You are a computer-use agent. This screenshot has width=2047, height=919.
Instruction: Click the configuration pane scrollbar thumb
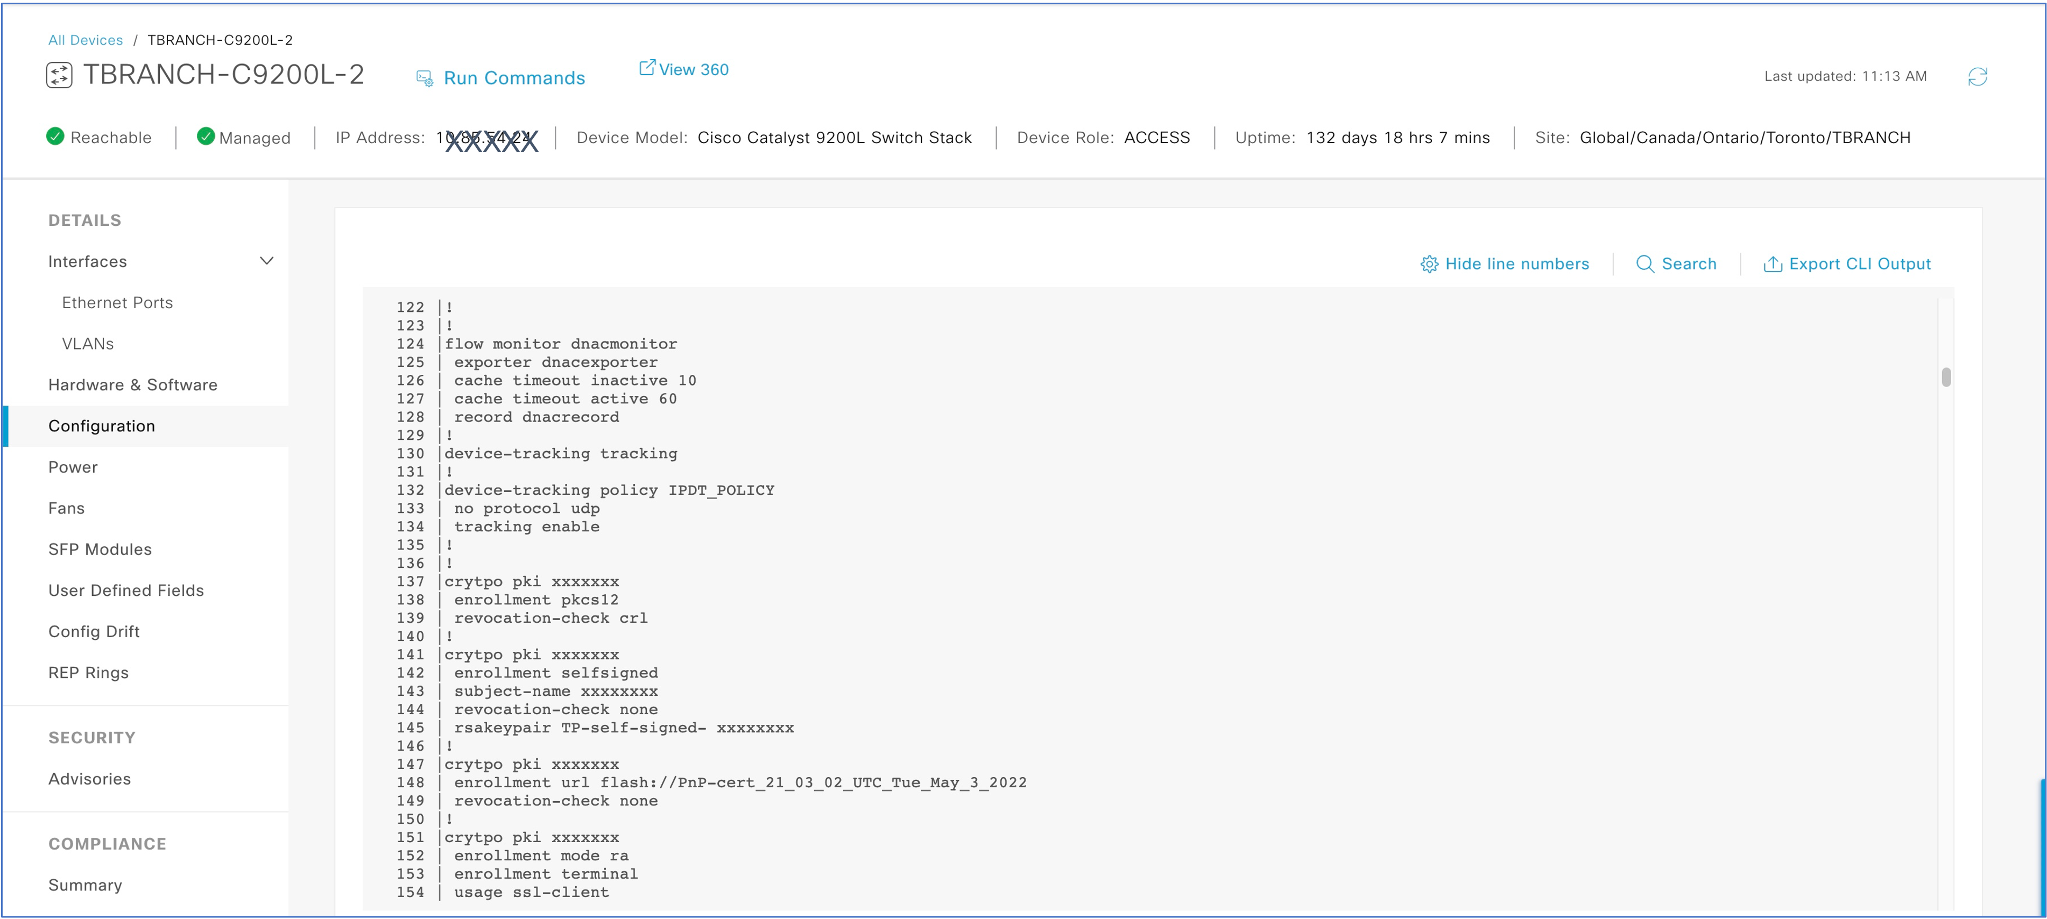(x=1945, y=376)
